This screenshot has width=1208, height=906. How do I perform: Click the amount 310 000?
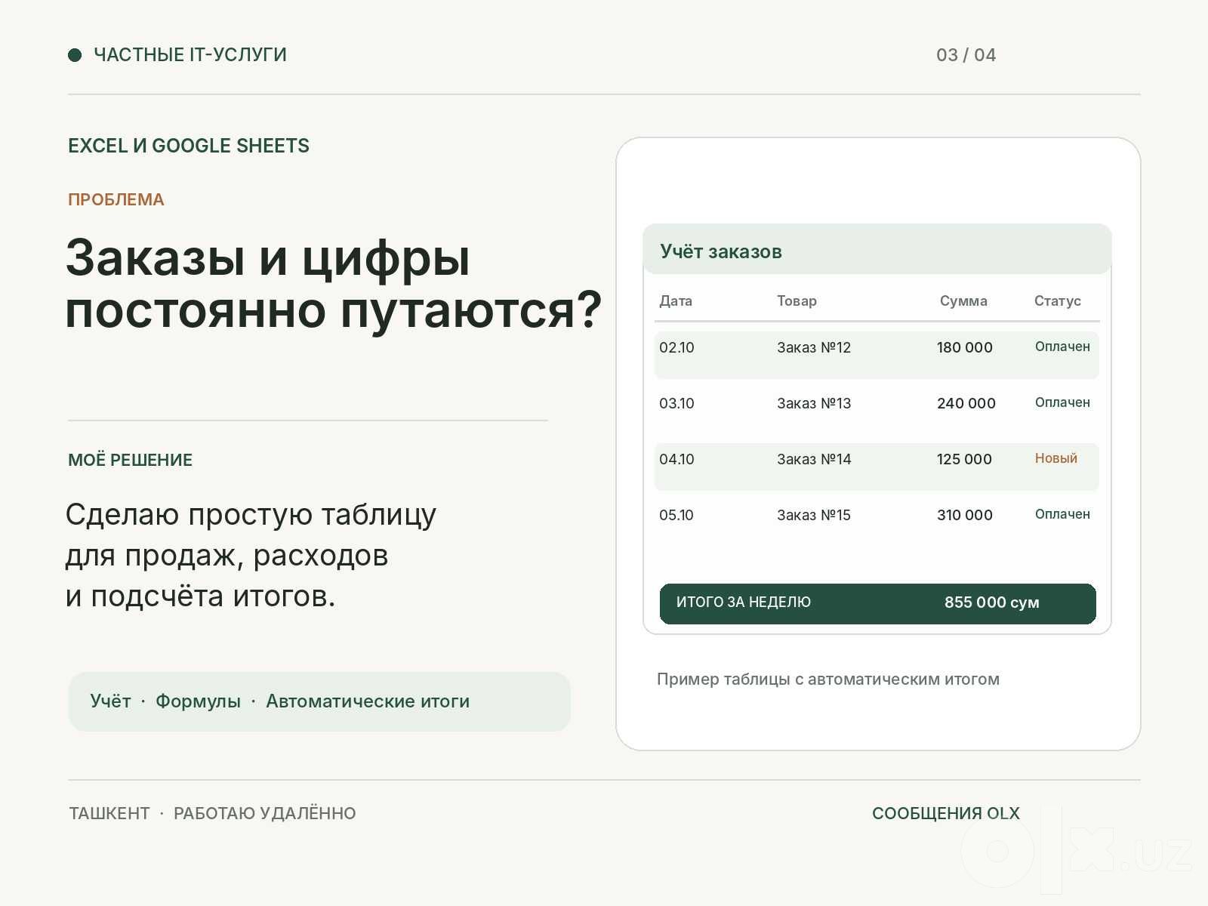click(965, 515)
